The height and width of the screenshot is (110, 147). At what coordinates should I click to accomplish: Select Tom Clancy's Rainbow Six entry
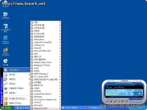click(46, 99)
